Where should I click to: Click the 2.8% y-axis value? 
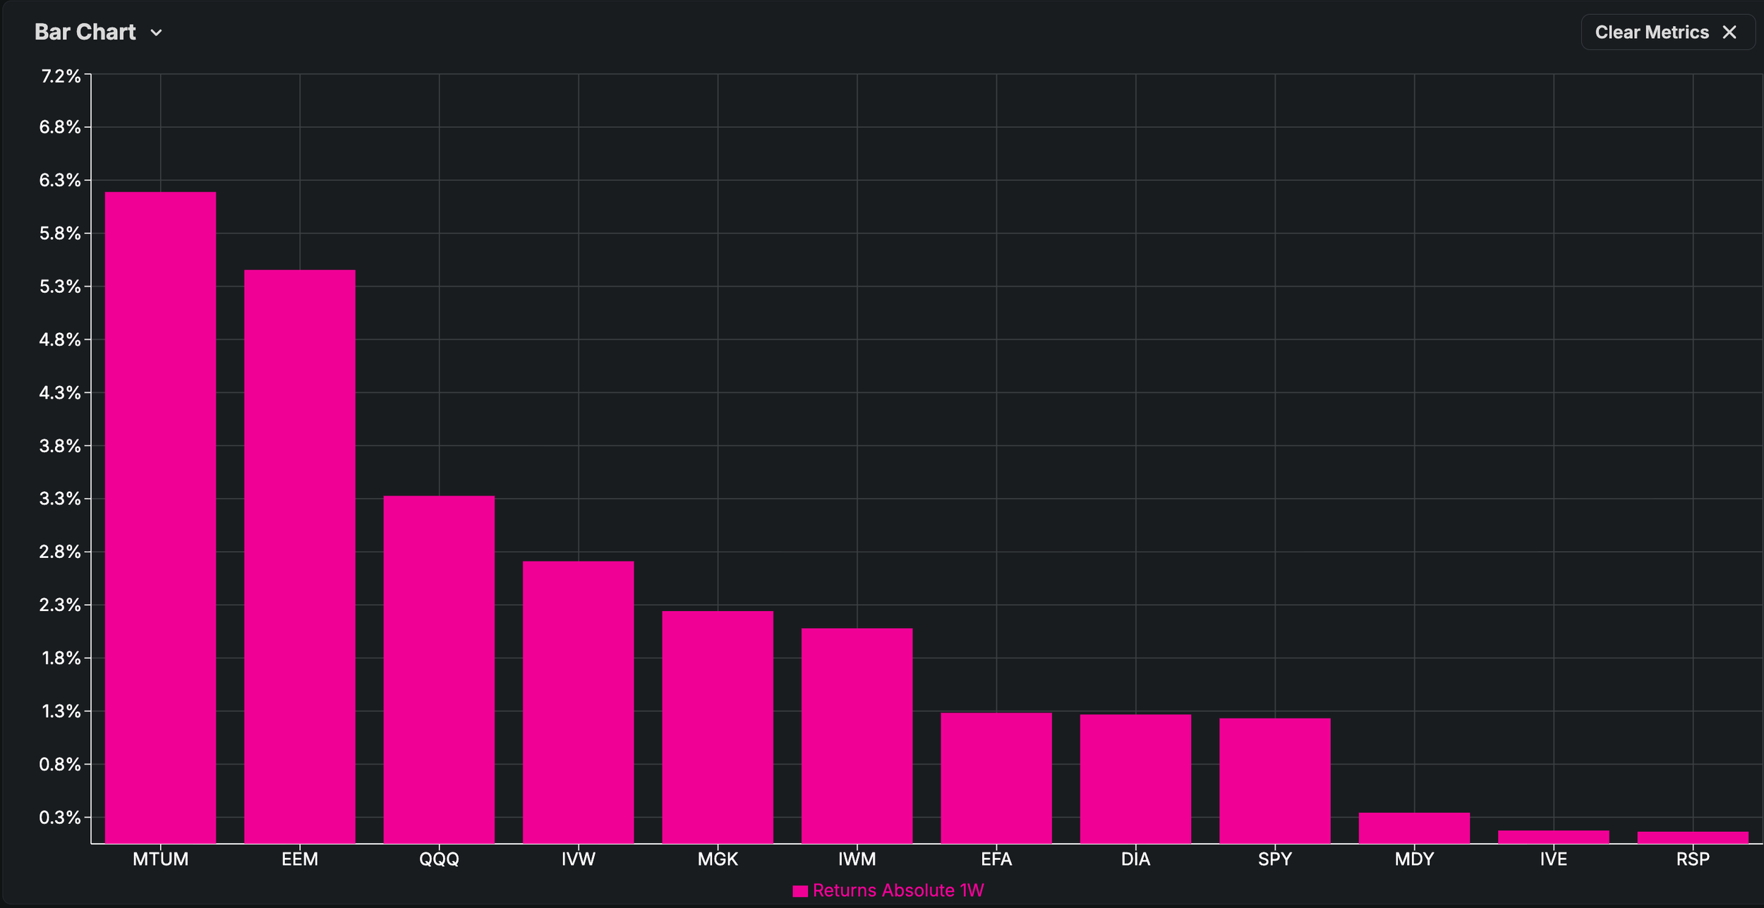click(60, 552)
